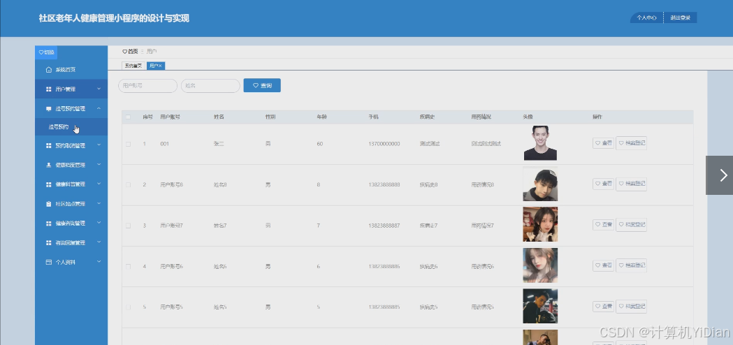The height and width of the screenshot is (345, 733).
Task: Select the 挂号预约 submenu item
Action: (x=71, y=126)
